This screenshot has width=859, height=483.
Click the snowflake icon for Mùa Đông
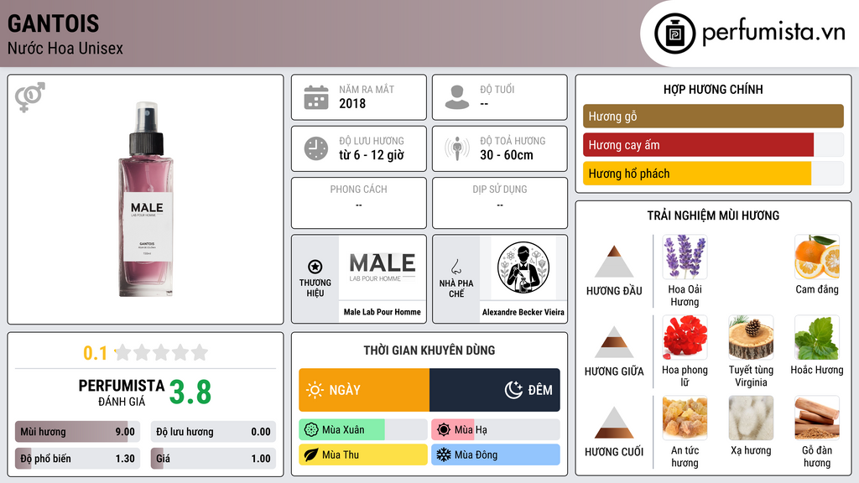point(444,454)
